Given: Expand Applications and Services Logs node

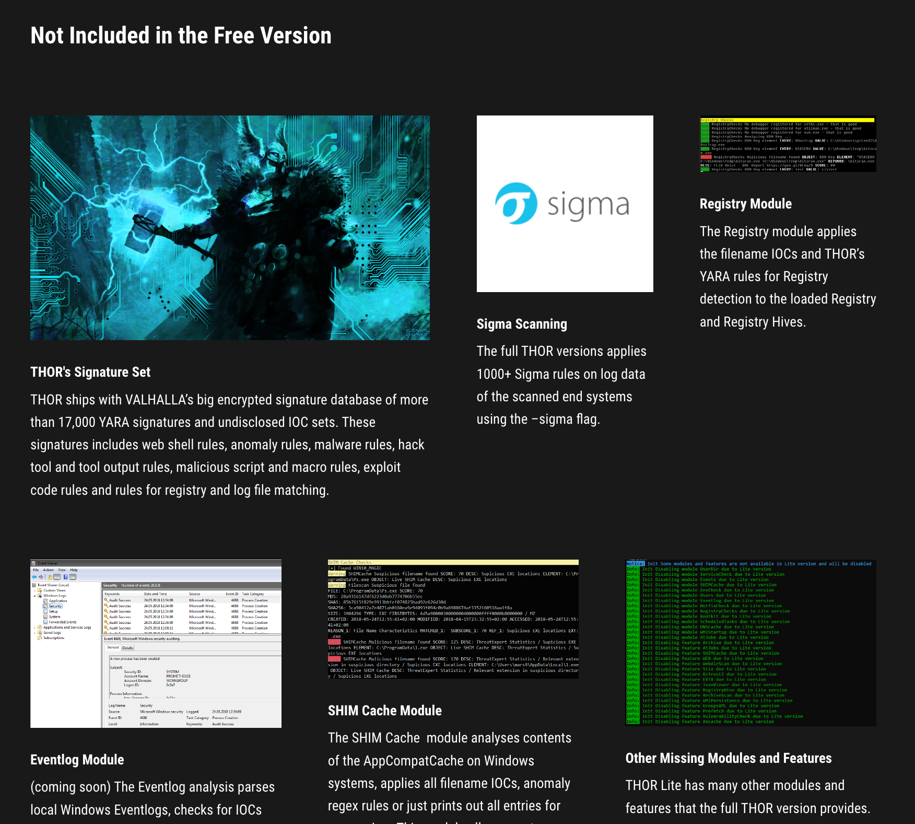Looking at the screenshot, I should point(35,628).
